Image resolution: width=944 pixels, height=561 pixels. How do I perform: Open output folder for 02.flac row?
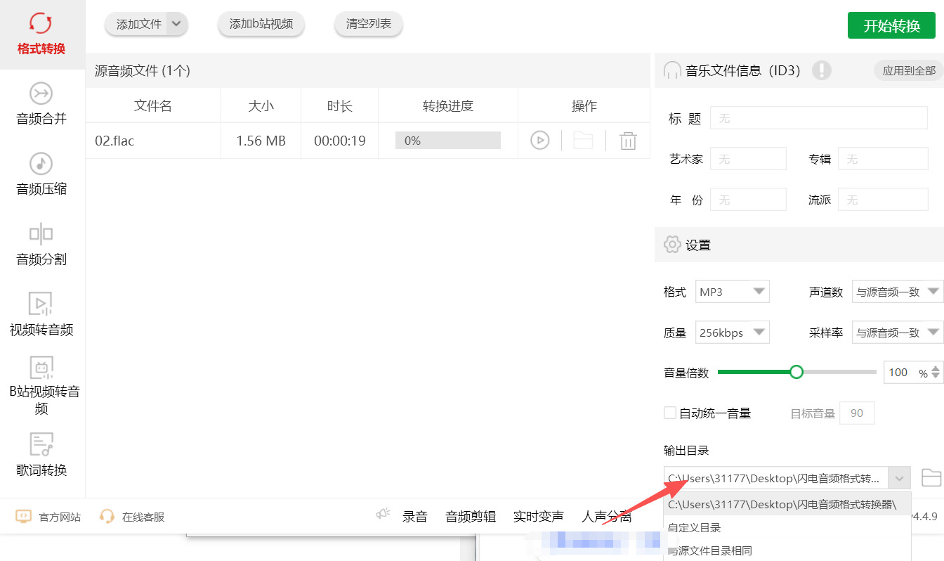[x=583, y=141]
